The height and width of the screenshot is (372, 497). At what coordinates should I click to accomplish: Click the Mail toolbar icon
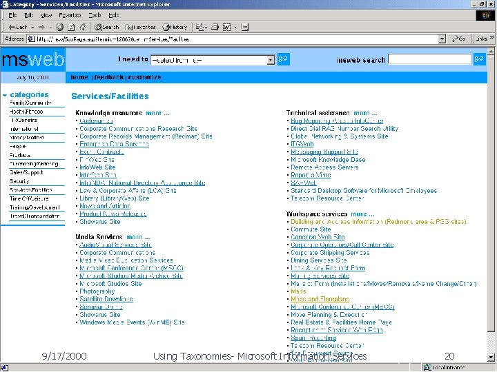pos(200,27)
